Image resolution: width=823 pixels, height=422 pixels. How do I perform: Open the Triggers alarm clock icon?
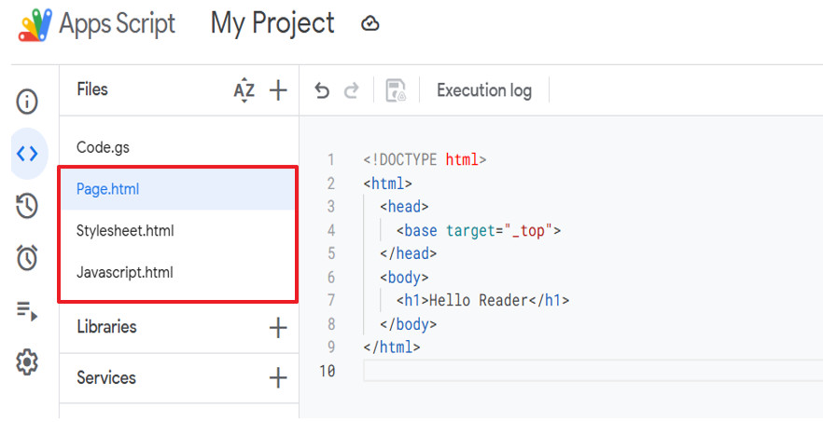[27, 259]
